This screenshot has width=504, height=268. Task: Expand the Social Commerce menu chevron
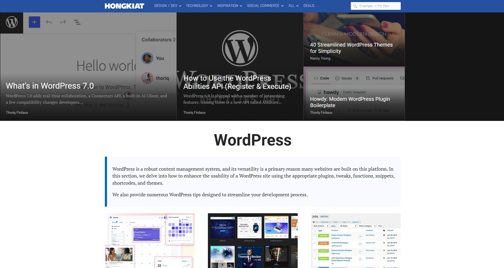282,6
